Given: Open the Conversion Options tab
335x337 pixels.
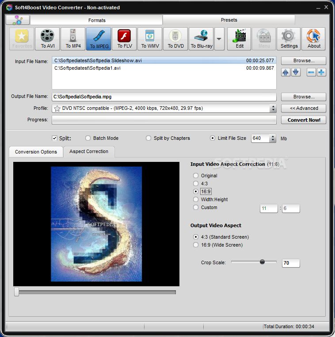Looking at the screenshot, I should pos(36,152).
